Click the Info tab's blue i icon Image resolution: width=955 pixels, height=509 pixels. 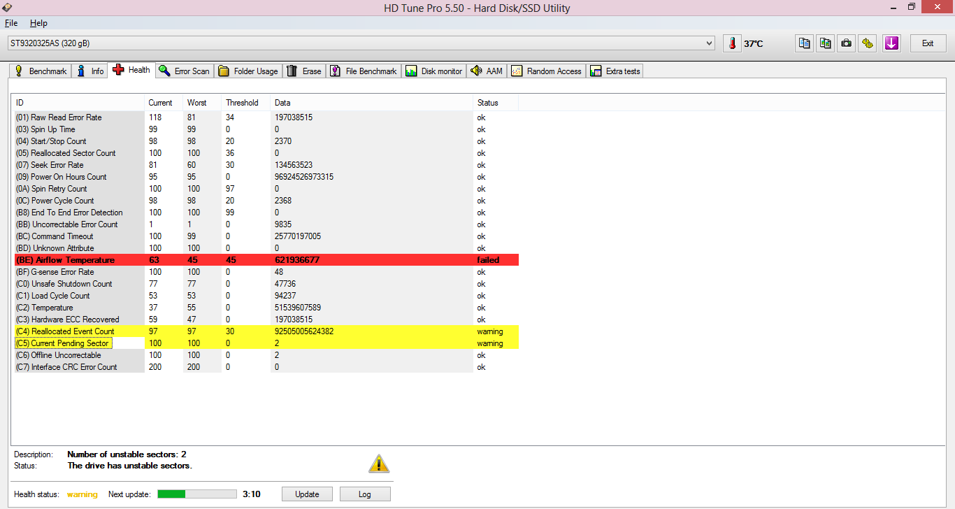coord(81,71)
